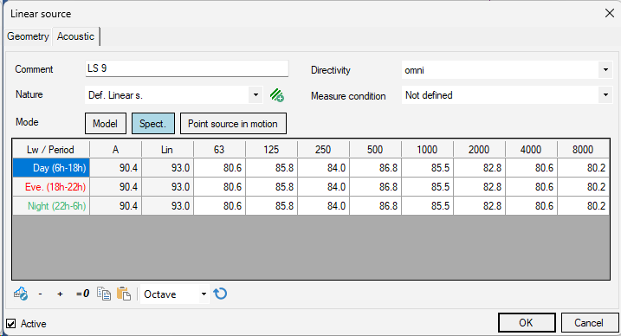The width and height of the screenshot is (621, 336).
Task: Copy spectrum values with the copy icon
Action: 104,294
